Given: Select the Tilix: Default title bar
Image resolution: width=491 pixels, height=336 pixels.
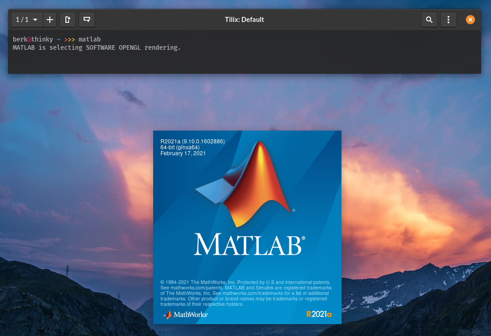Looking at the screenshot, I should tap(244, 20).
